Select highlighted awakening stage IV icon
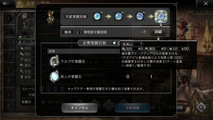 (x=161, y=16)
